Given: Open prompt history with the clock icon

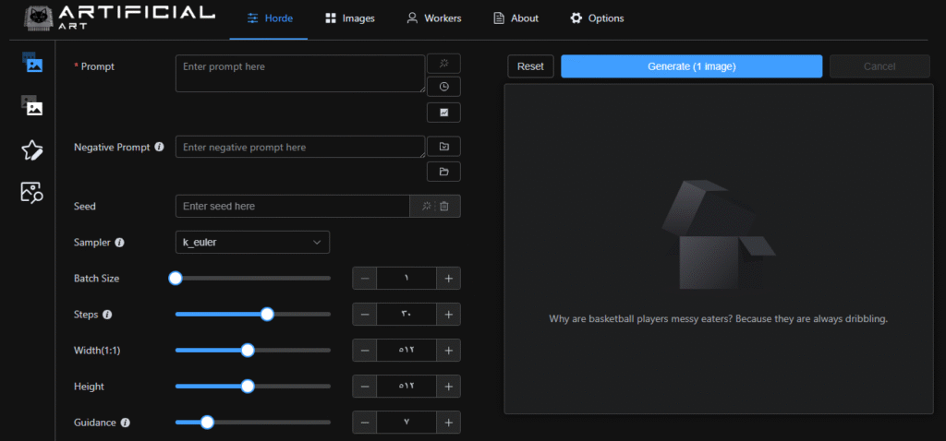Looking at the screenshot, I should (443, 87).
